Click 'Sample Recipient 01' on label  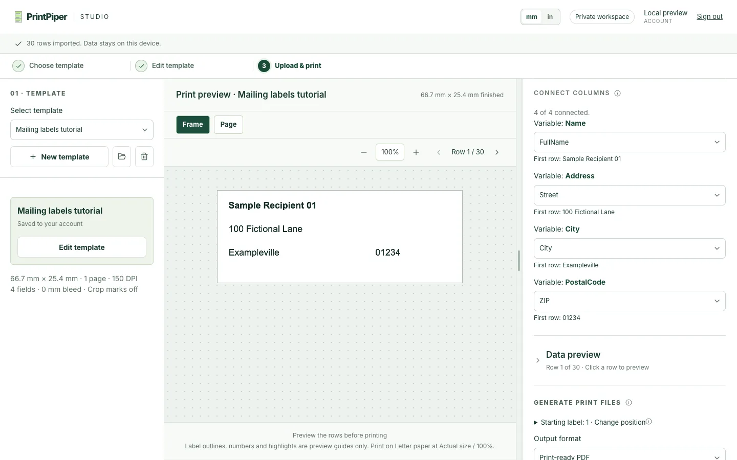click(x=272, y=205)
